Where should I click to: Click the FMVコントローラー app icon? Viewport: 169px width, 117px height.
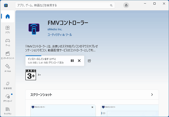[x=34, y=29]
